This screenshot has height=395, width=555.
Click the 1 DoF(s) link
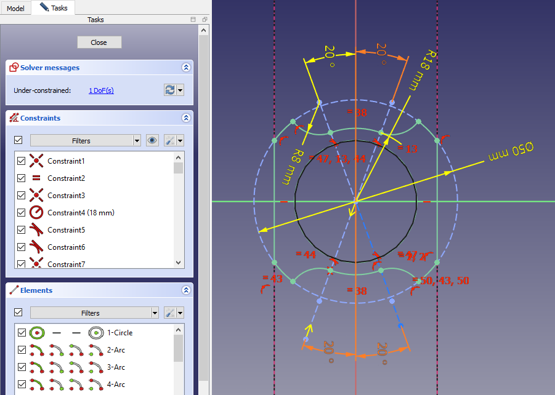pyautogui.click(x=101, y=90)
